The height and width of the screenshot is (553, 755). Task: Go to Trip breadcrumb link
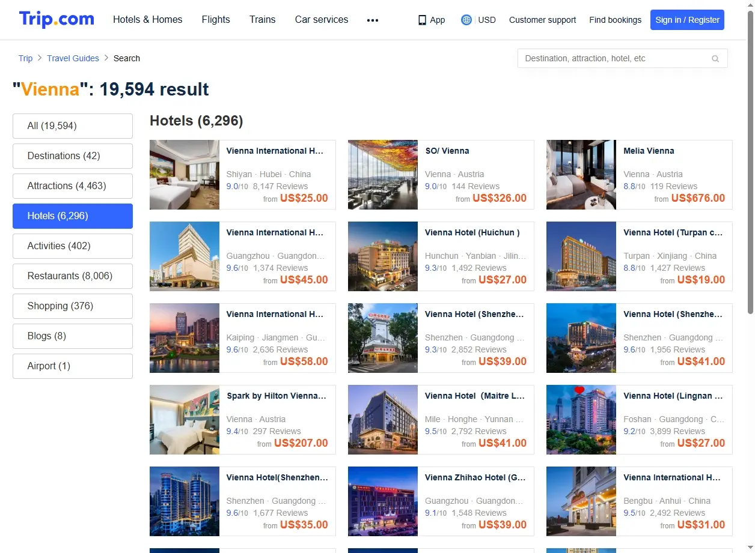[25, 58]
